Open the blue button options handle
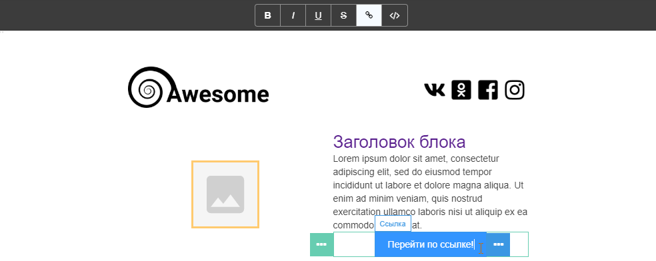The image size is (656, 261). [x=498, y=244]
